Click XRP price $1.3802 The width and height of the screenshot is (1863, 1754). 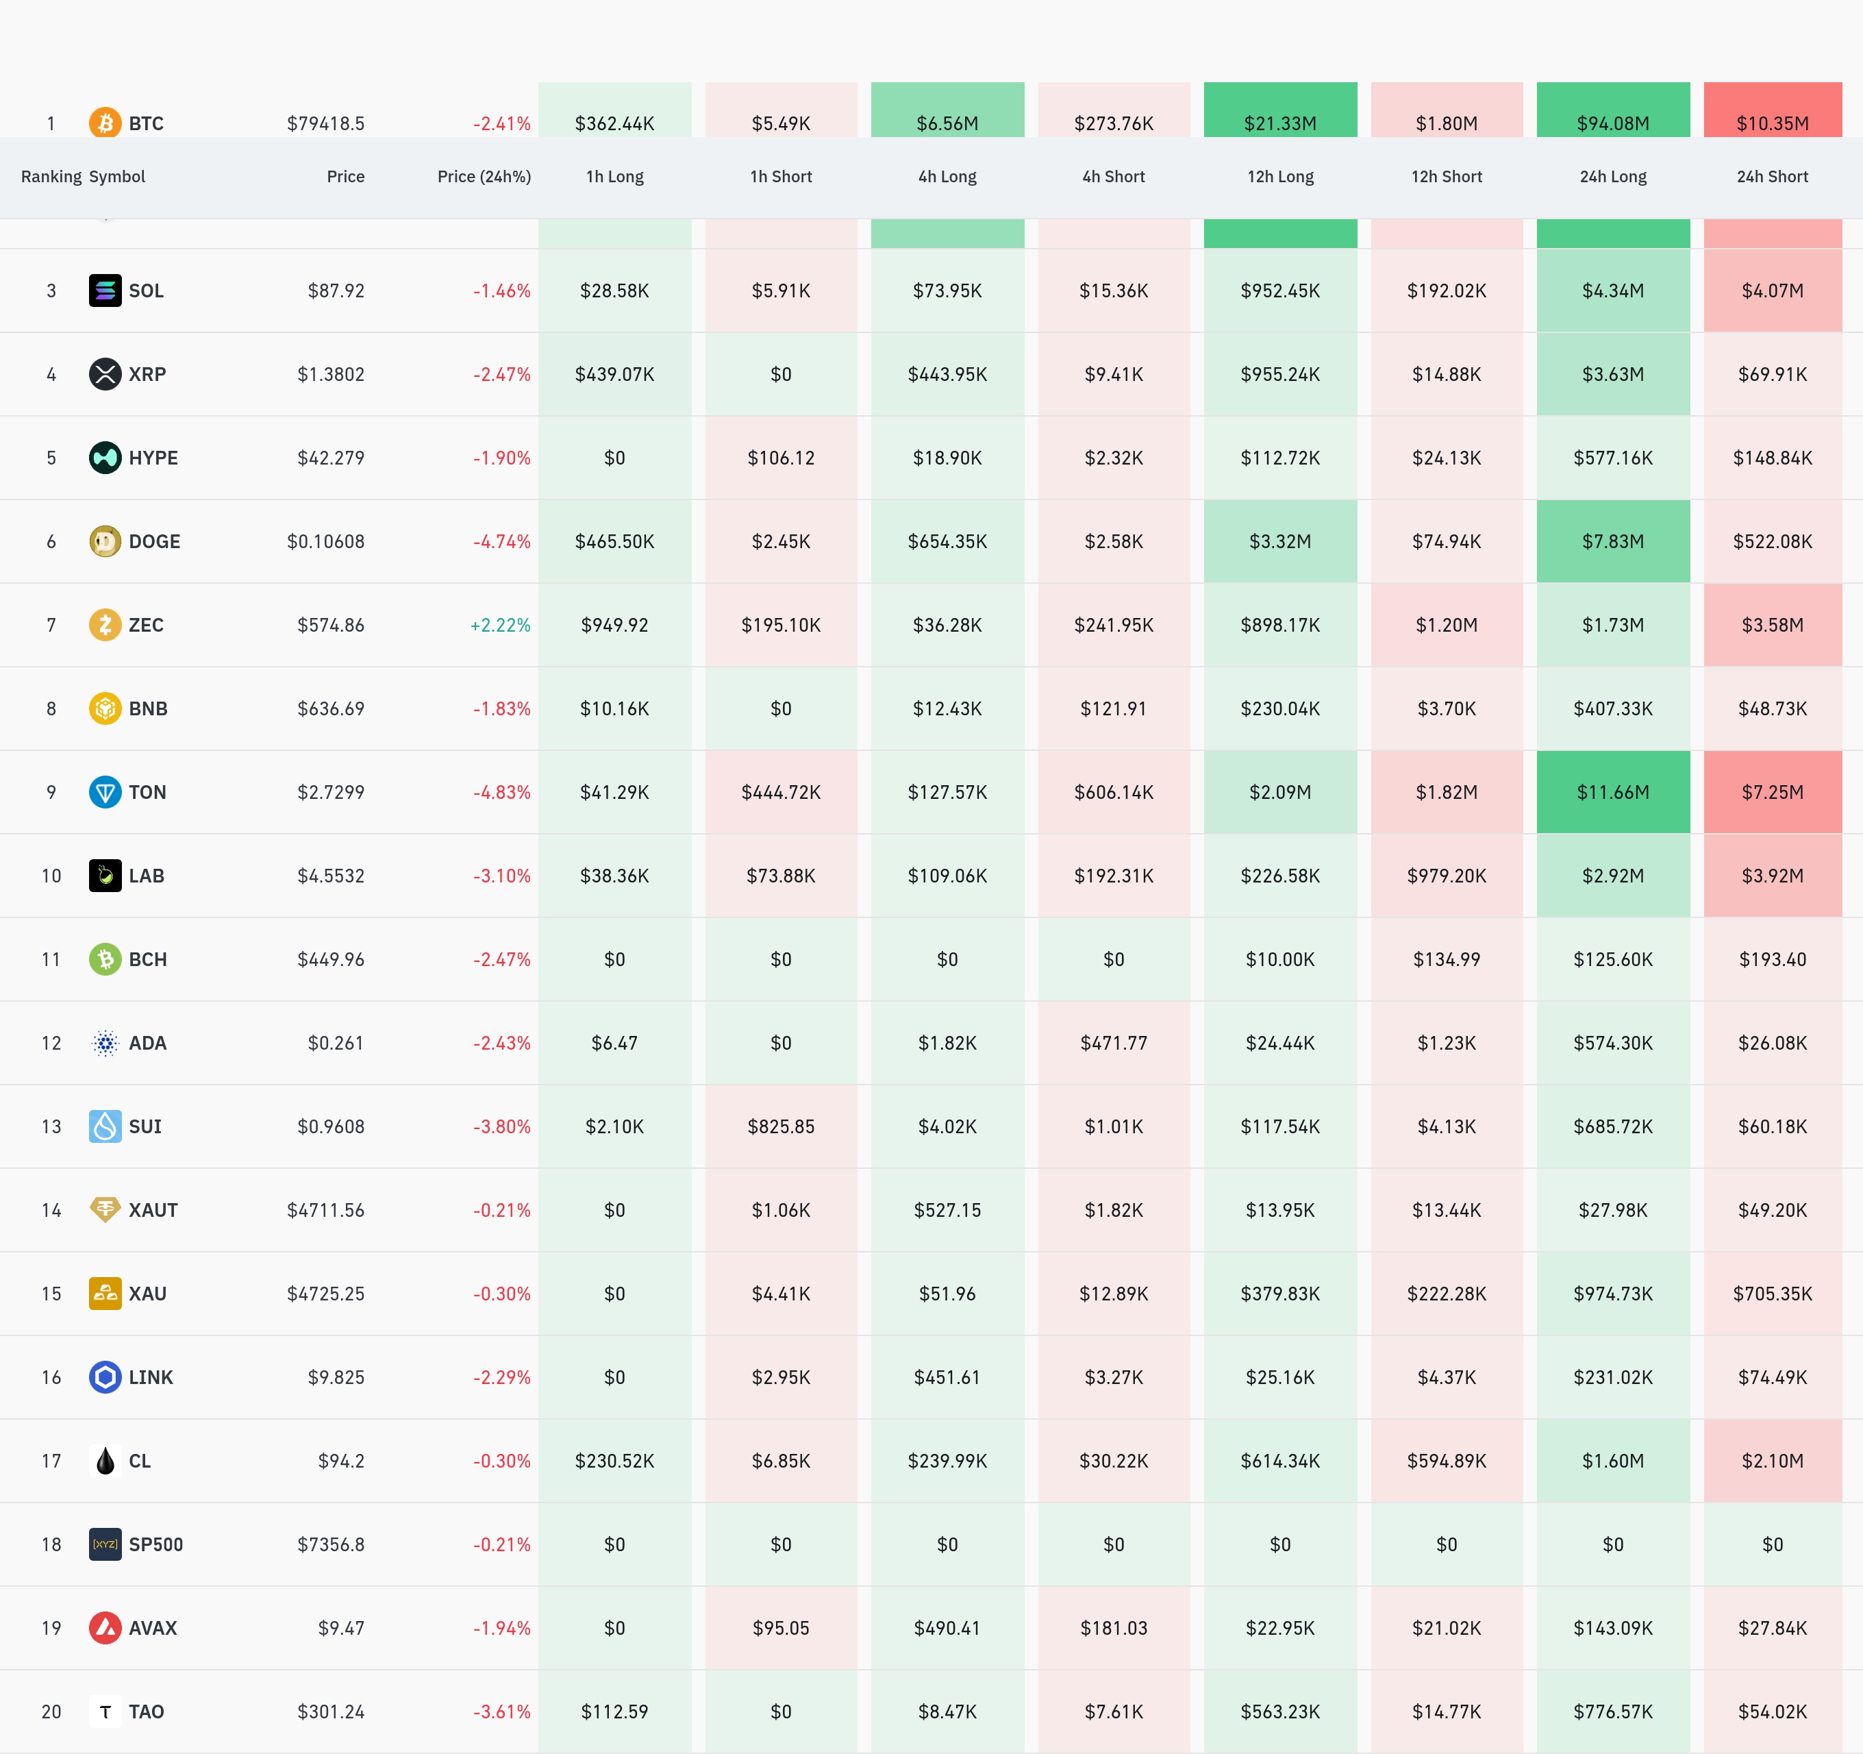(x=331, y=374)
